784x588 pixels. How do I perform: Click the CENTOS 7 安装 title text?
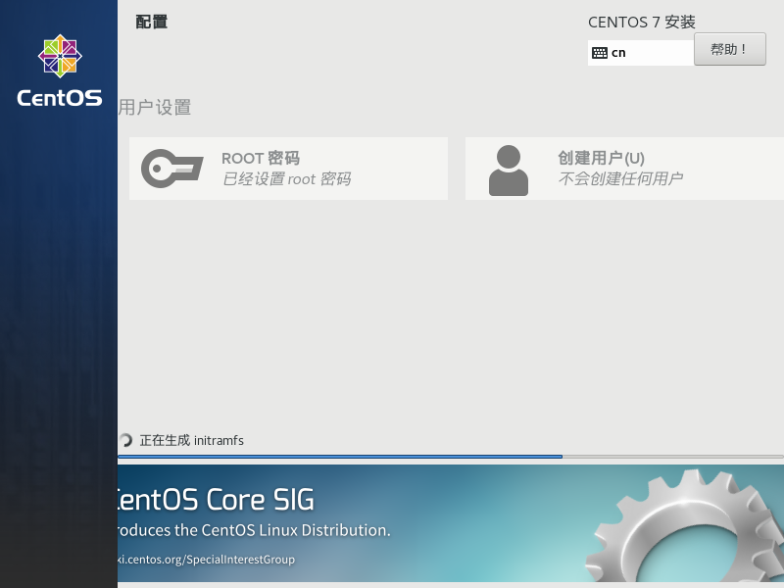(642, 22)
